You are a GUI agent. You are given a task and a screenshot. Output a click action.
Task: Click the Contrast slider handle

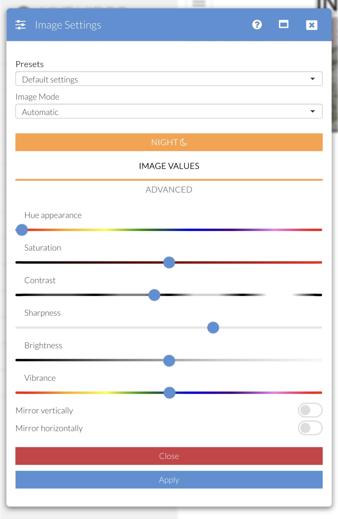(x=154, y=295)
